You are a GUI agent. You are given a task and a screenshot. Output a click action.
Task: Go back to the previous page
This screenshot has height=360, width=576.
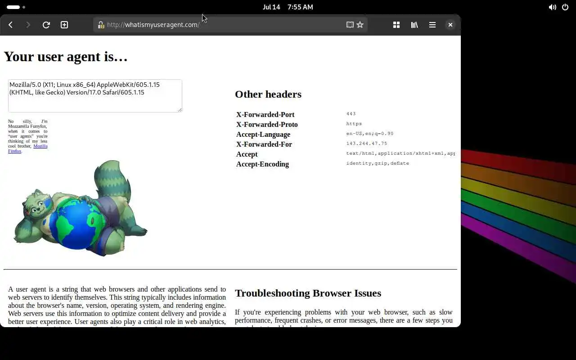tap(10, 25)
